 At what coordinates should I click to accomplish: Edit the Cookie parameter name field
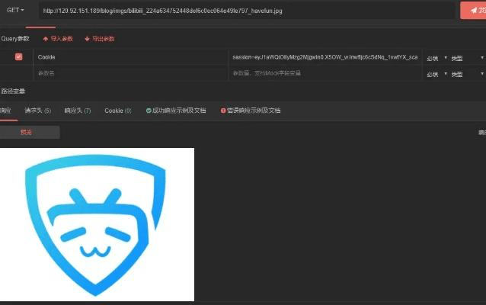click(x=129, y=57)
